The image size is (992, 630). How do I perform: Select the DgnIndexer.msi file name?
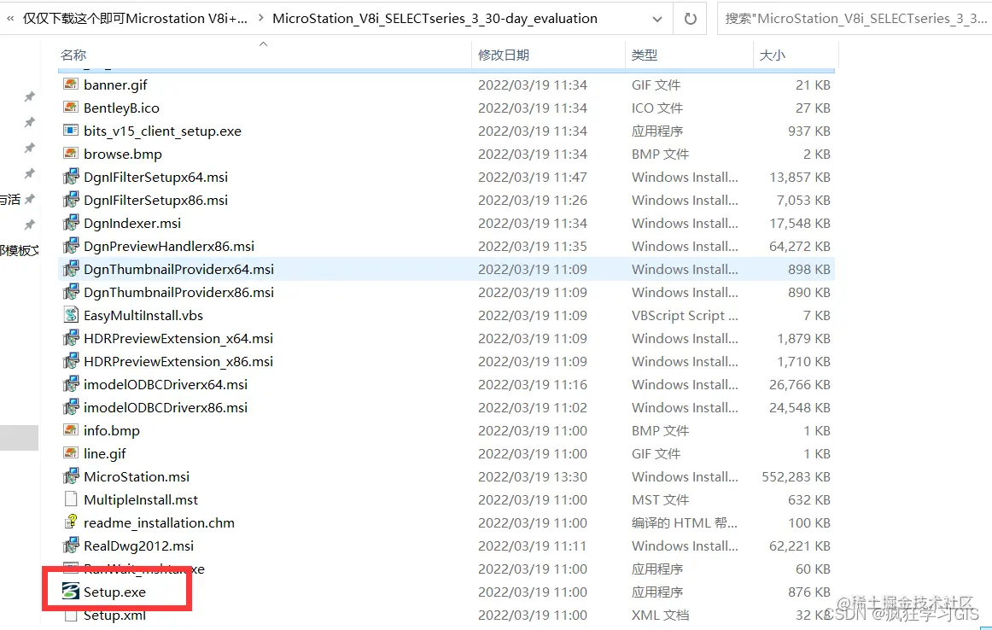[x=132, y=224]
